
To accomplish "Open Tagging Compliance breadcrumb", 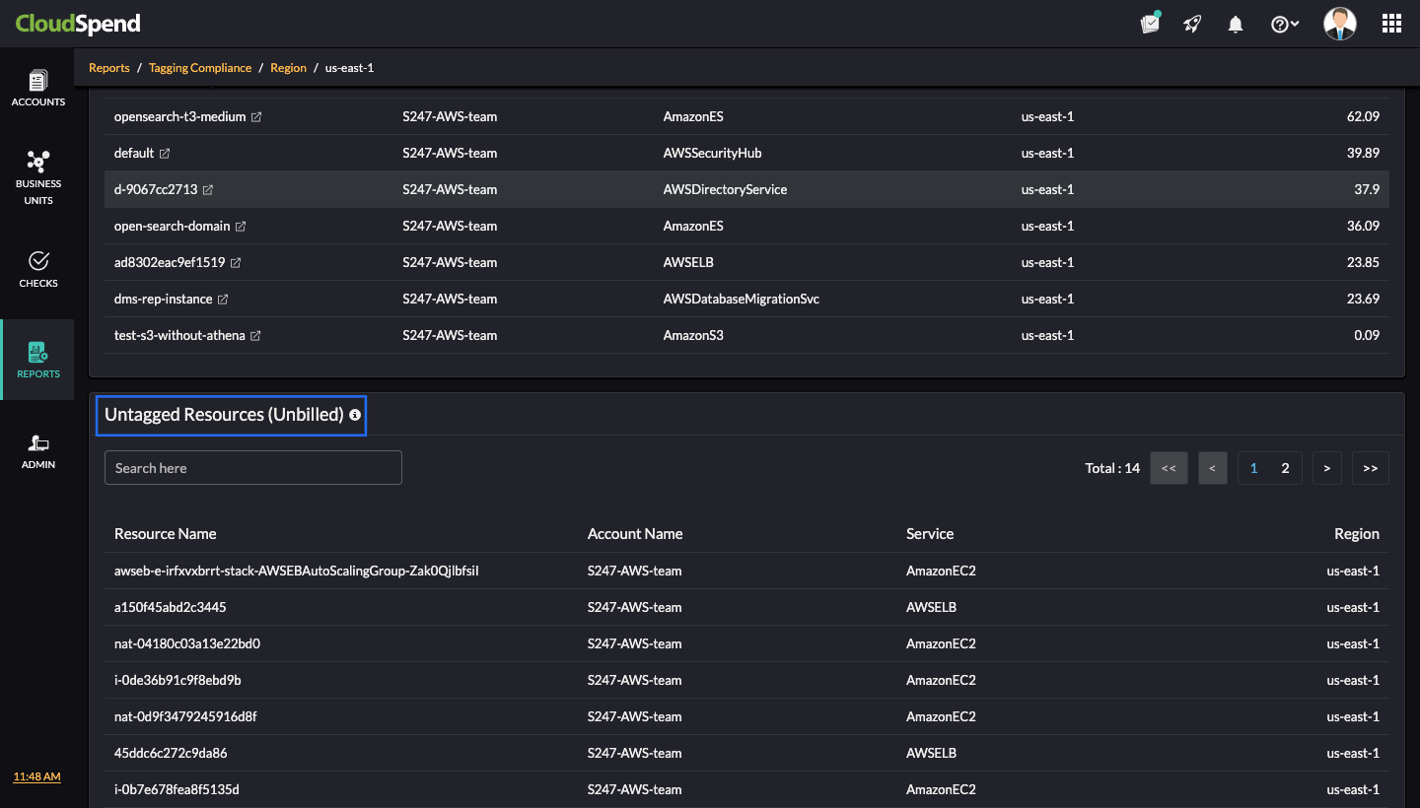I will (200, 67).
